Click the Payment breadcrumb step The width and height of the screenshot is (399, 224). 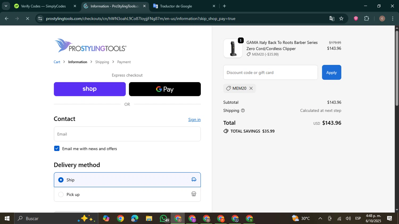(124, 62)
